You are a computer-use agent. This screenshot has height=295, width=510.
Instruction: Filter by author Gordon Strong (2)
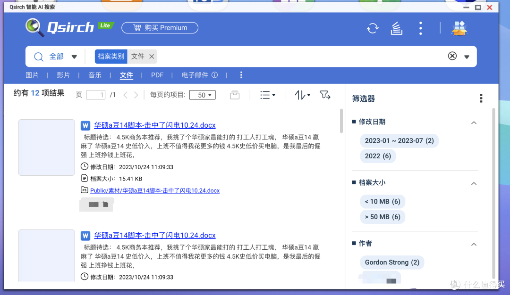(x=392, y=262)
